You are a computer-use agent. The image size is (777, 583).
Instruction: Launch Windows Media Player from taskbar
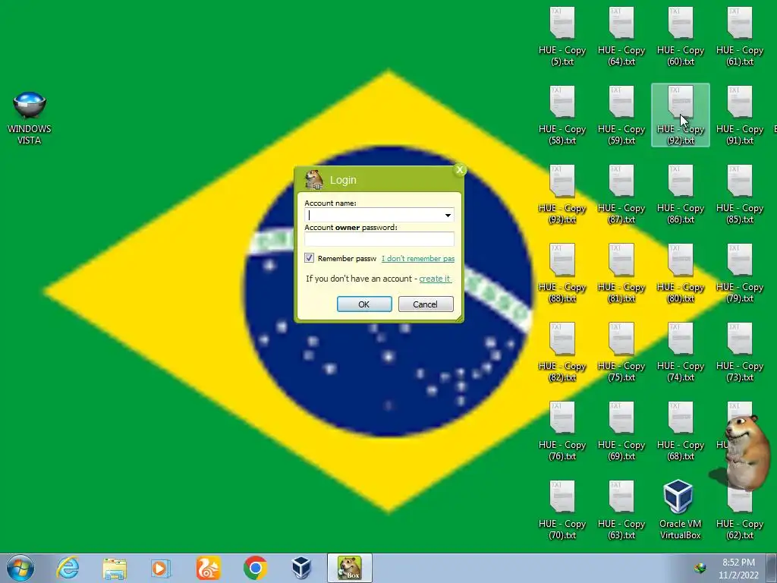pyautogui.click(x=161, y=568)
